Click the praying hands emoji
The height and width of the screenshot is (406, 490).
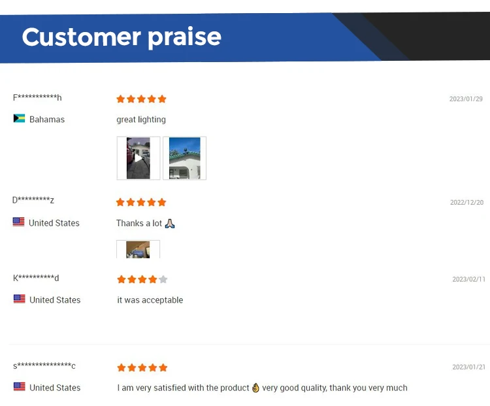[x=170, y=224]
